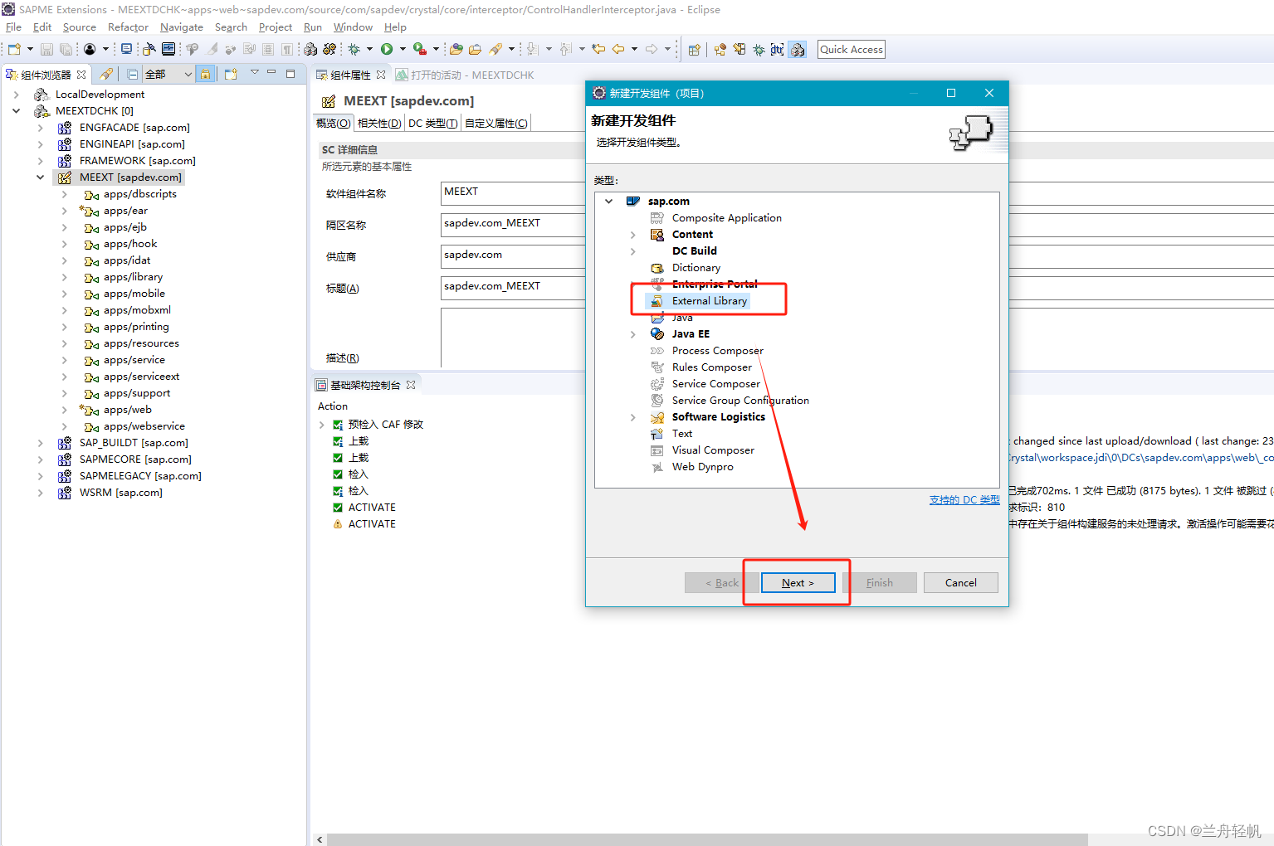This screenshot has height=846, width=1274.
Task: Select External Library component type
Action: tap(709, 301)
